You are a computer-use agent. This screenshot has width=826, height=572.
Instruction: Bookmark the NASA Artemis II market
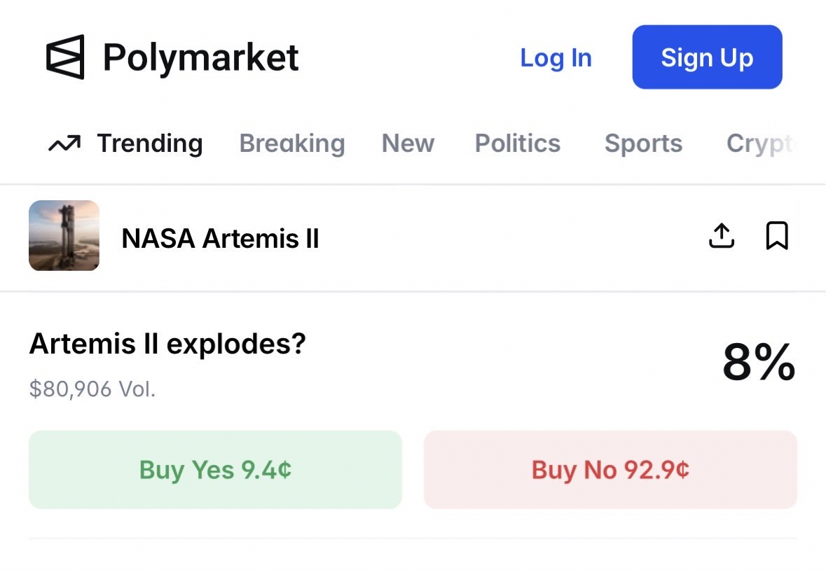(777, 236)
